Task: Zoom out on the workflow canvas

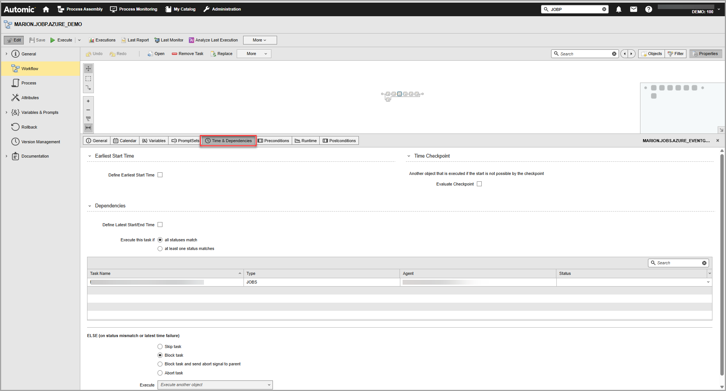Action: (88, 110)
